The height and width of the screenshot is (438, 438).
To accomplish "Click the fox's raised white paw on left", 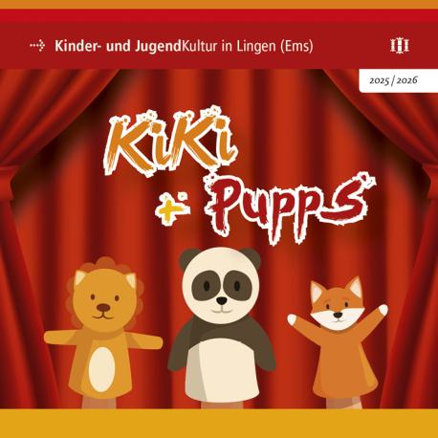I will click(x=293, y=319).
